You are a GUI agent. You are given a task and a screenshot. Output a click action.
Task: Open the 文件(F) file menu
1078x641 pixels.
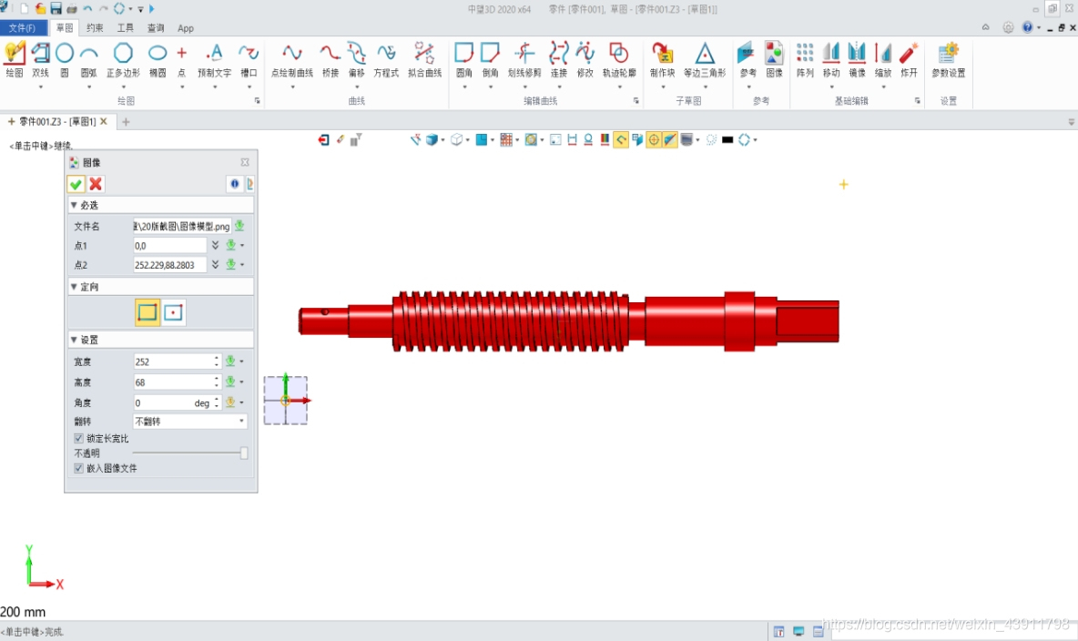[23, 28]
